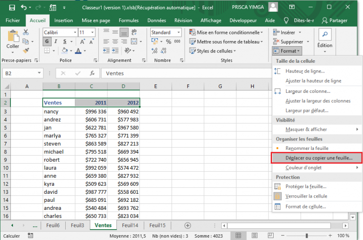363x240 pixels.
Task: Open Masquer & afficher submenu
Action: (x=317, y=129)
